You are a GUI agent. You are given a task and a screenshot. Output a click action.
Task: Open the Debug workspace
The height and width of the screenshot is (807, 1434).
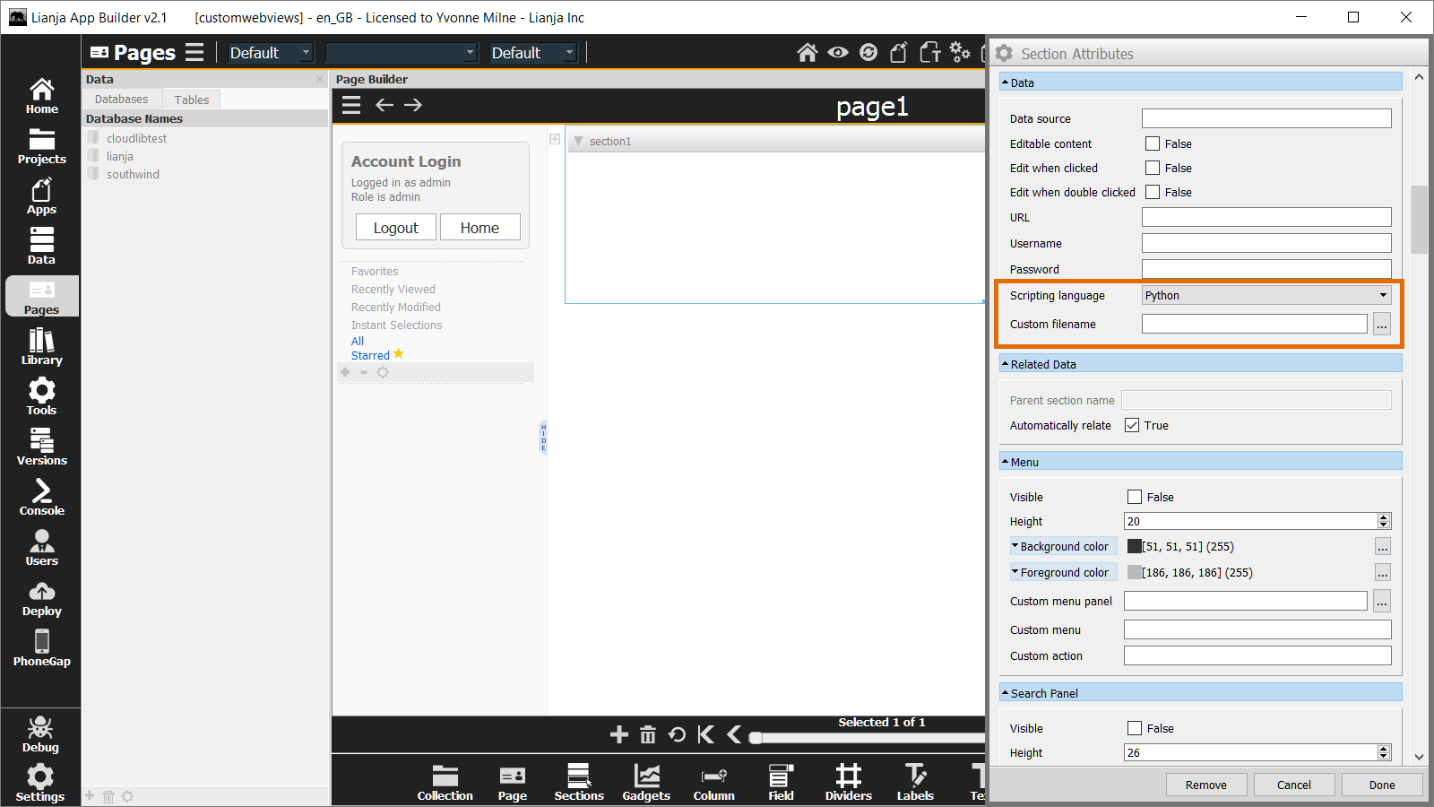pos(40,733)
